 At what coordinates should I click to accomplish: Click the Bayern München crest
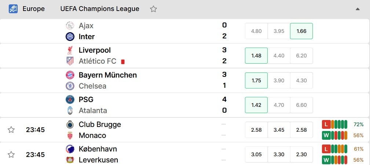click(x=70, y=75)
